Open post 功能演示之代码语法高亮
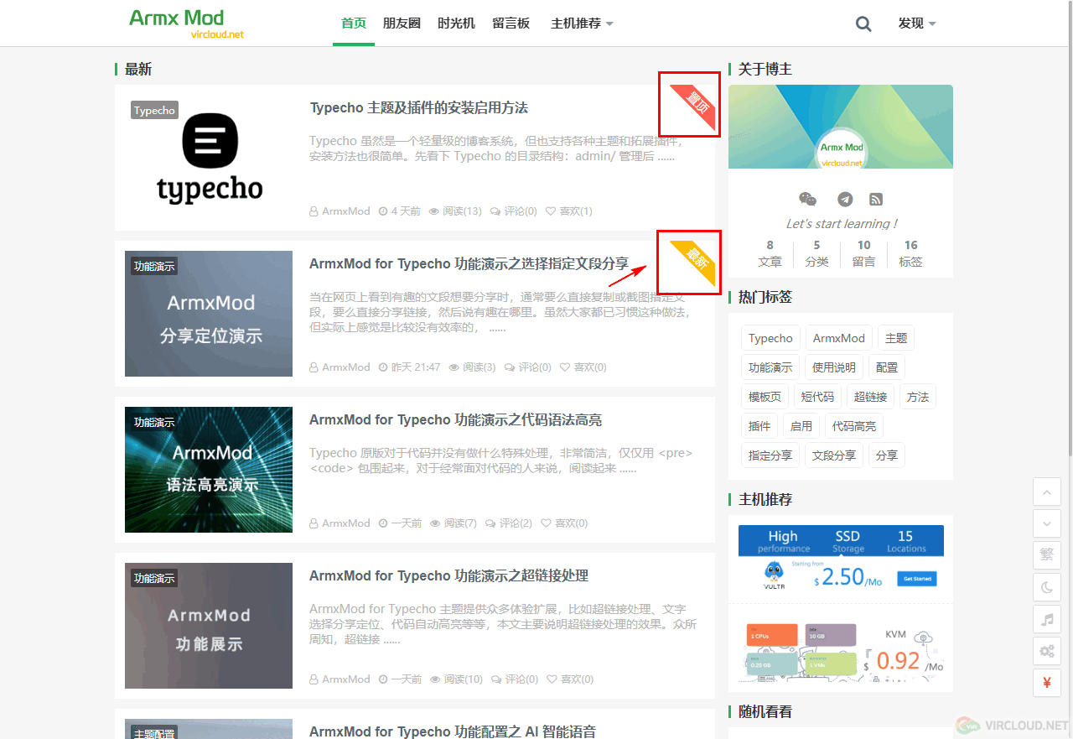The height and width of the screenshot is (739, 1073). (455, 420)
